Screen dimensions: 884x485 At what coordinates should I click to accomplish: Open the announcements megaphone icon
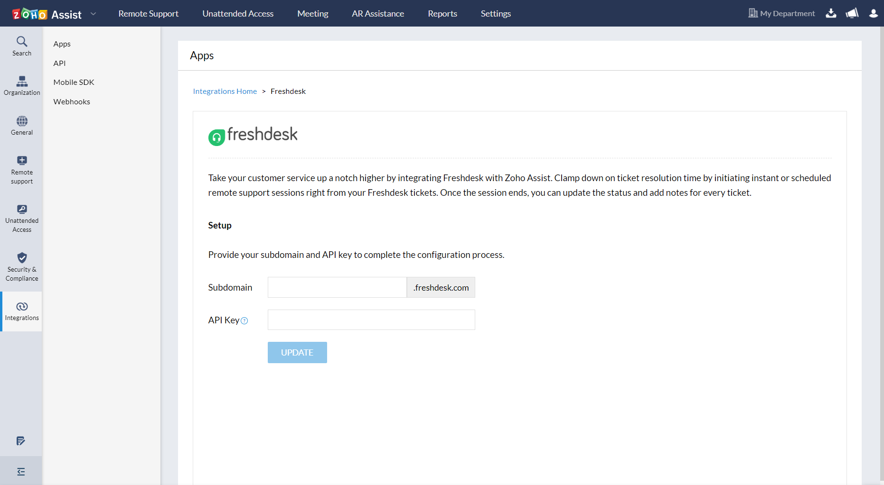pyautogui.click(x=852, y=13)
